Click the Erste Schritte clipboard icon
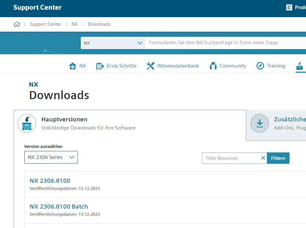306x228 pixels. pos(100,66)
